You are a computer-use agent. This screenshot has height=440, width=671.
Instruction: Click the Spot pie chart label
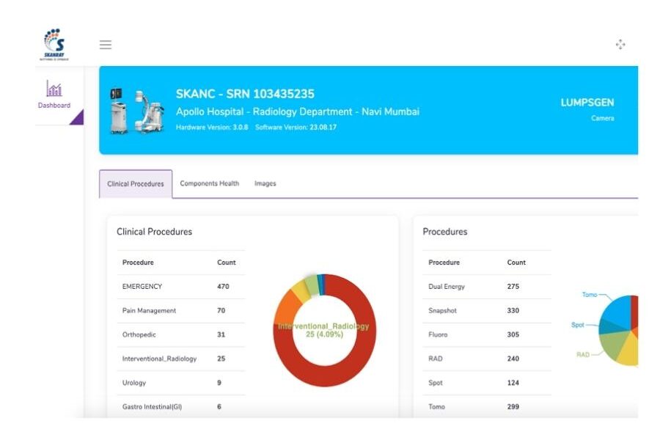click(578, 325)
